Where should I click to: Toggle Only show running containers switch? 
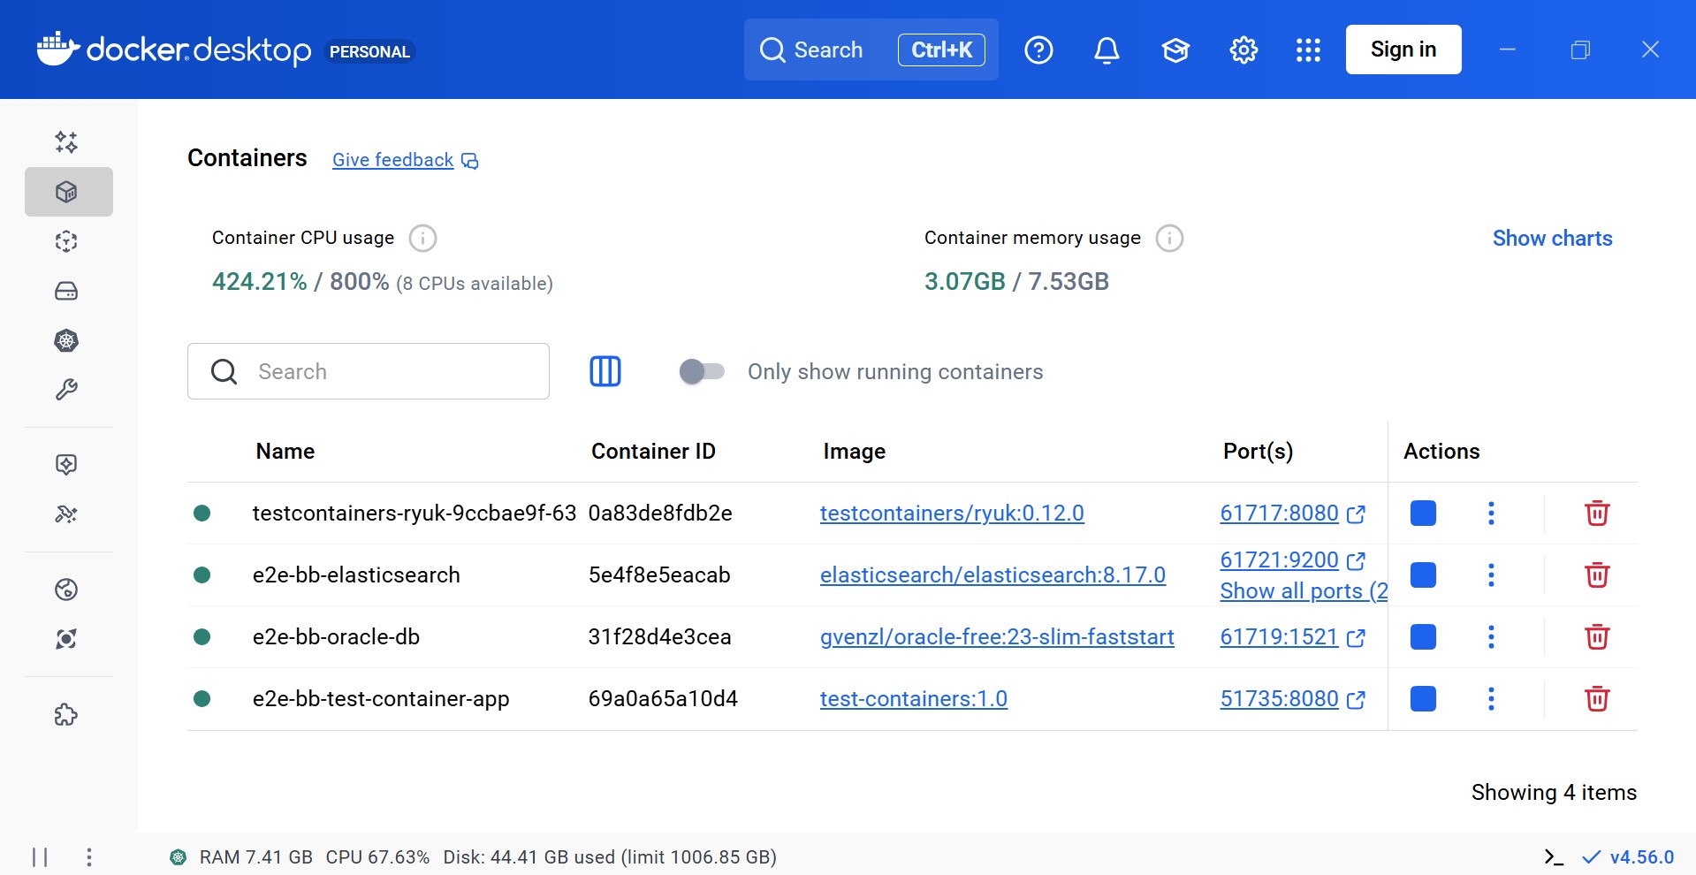click(x=702, y=371)
